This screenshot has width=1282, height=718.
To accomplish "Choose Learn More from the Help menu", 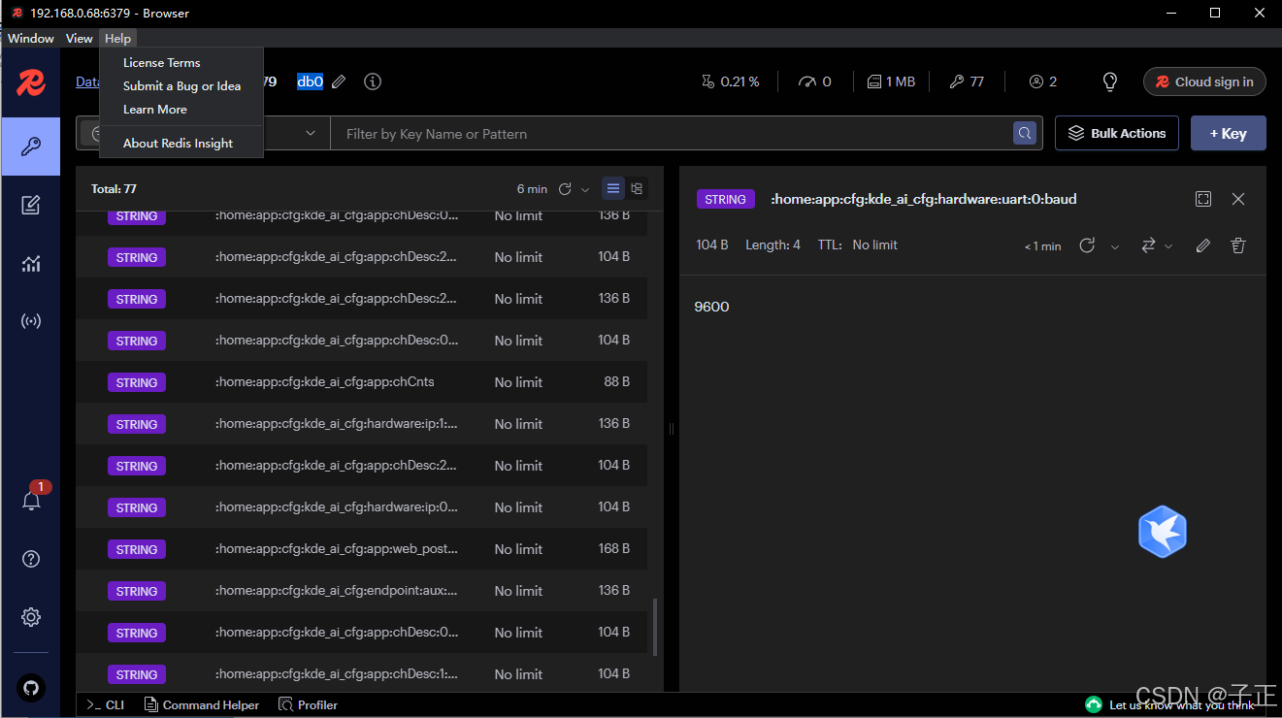I will click(155, 110).
